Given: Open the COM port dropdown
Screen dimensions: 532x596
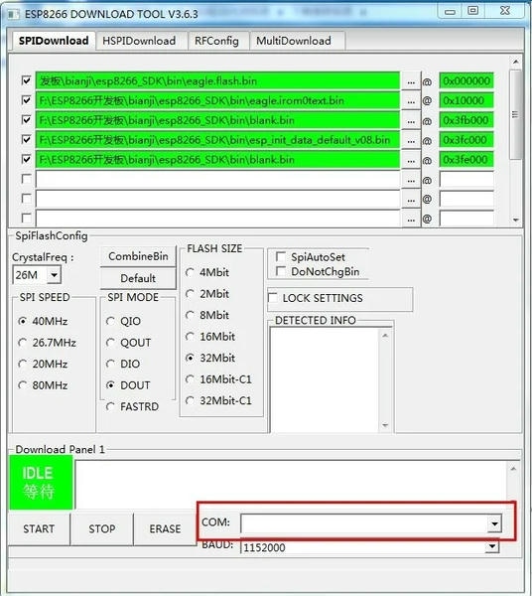Looking at the screenshot, I should click(494, 524).
